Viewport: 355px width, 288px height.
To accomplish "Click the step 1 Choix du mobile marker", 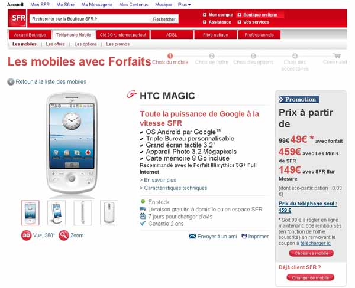I will coord(170,56).
